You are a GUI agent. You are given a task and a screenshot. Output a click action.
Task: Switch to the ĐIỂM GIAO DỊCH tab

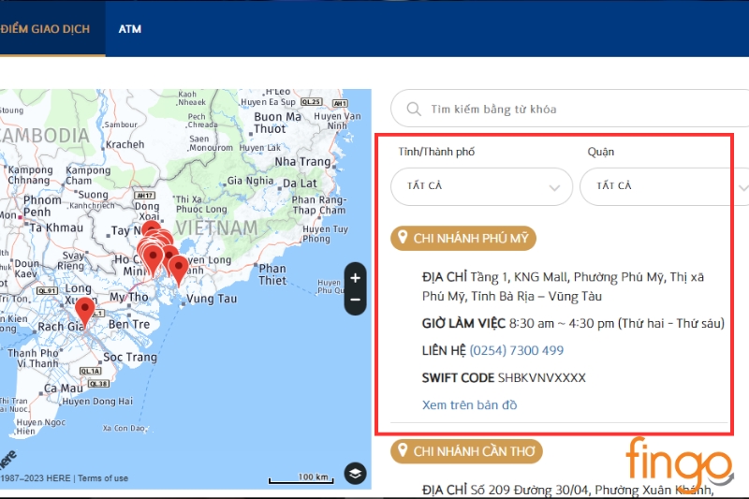[45, 29]
